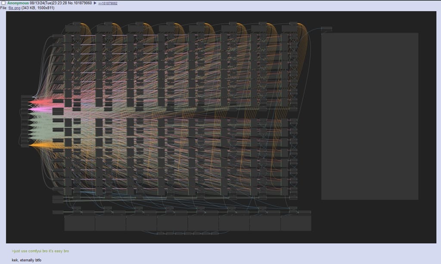Click the leftmost large bottom-row node
Screen dimensions: 441x264
pyautogui.click(x=79, y=223)
